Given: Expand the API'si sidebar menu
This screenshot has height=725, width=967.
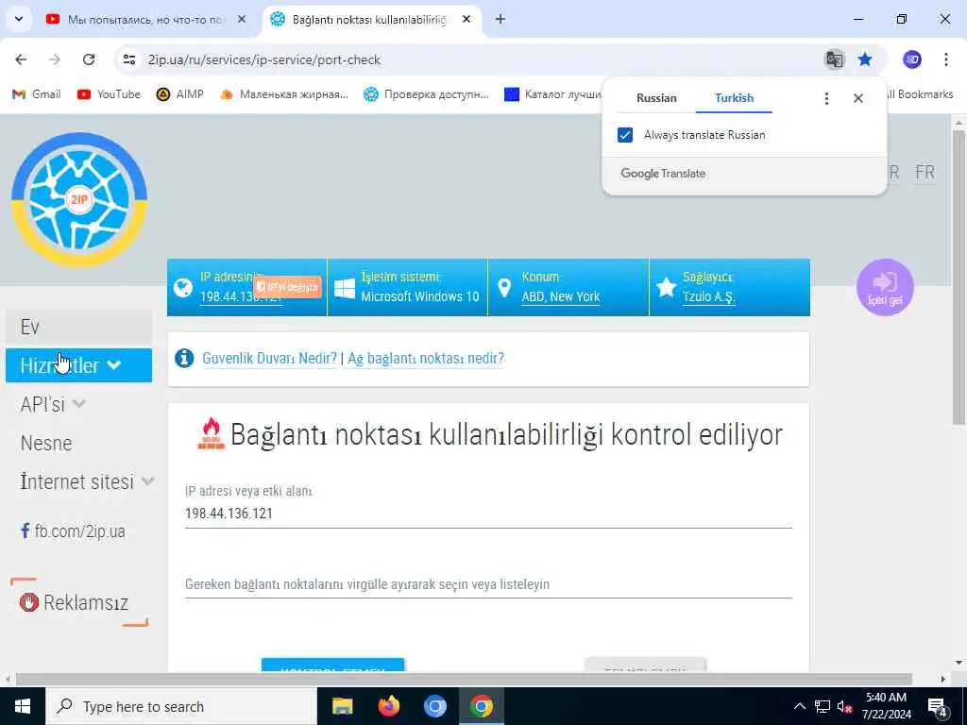Looking at the screenshot, I should click(53, 404).
